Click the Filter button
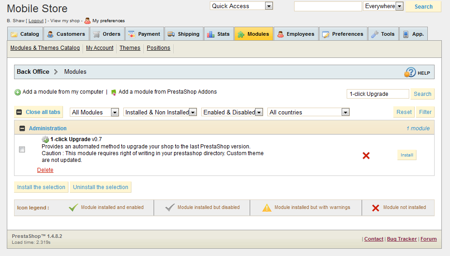The width and height of the screenshot is (450, 256). click(425, 112)
